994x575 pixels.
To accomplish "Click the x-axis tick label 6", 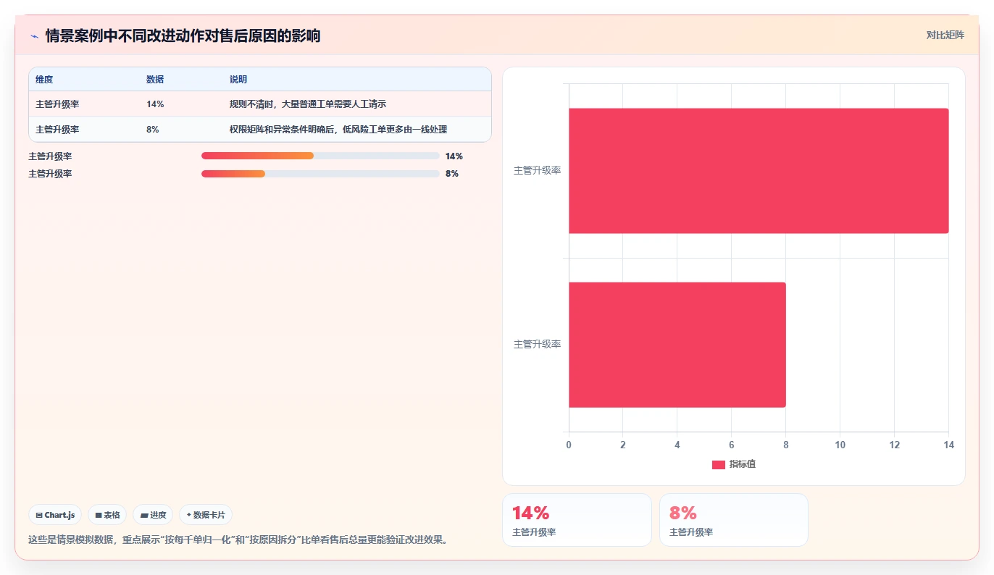I will pyautogui.click(x=732, y=445).
